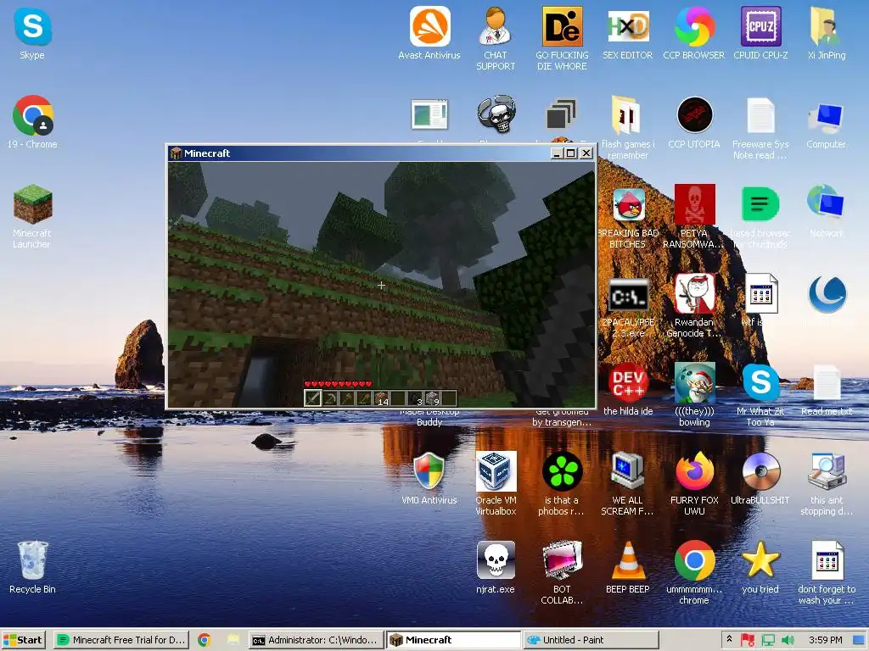Open the this aint stopping d... icon
Screen dimensions: 869x651
click(827, 484)
